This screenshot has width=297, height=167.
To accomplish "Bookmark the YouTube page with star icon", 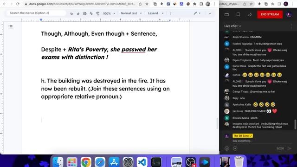I will pyautogui.click(x=251, y=4).
